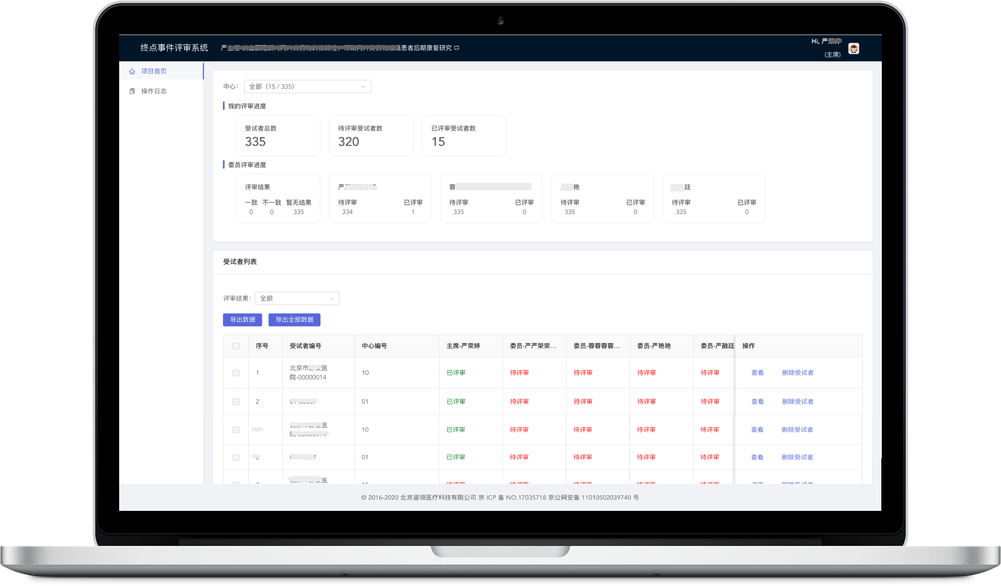This screenshot has width=1001, height=586.
Task: Expand the 评审结果 filter dropdown
Action: point(296,299)
